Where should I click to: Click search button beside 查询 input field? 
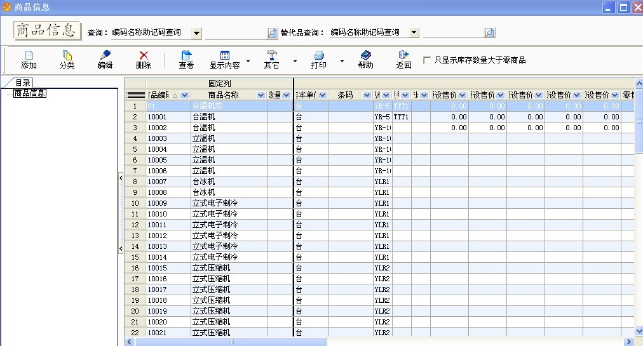272,33
